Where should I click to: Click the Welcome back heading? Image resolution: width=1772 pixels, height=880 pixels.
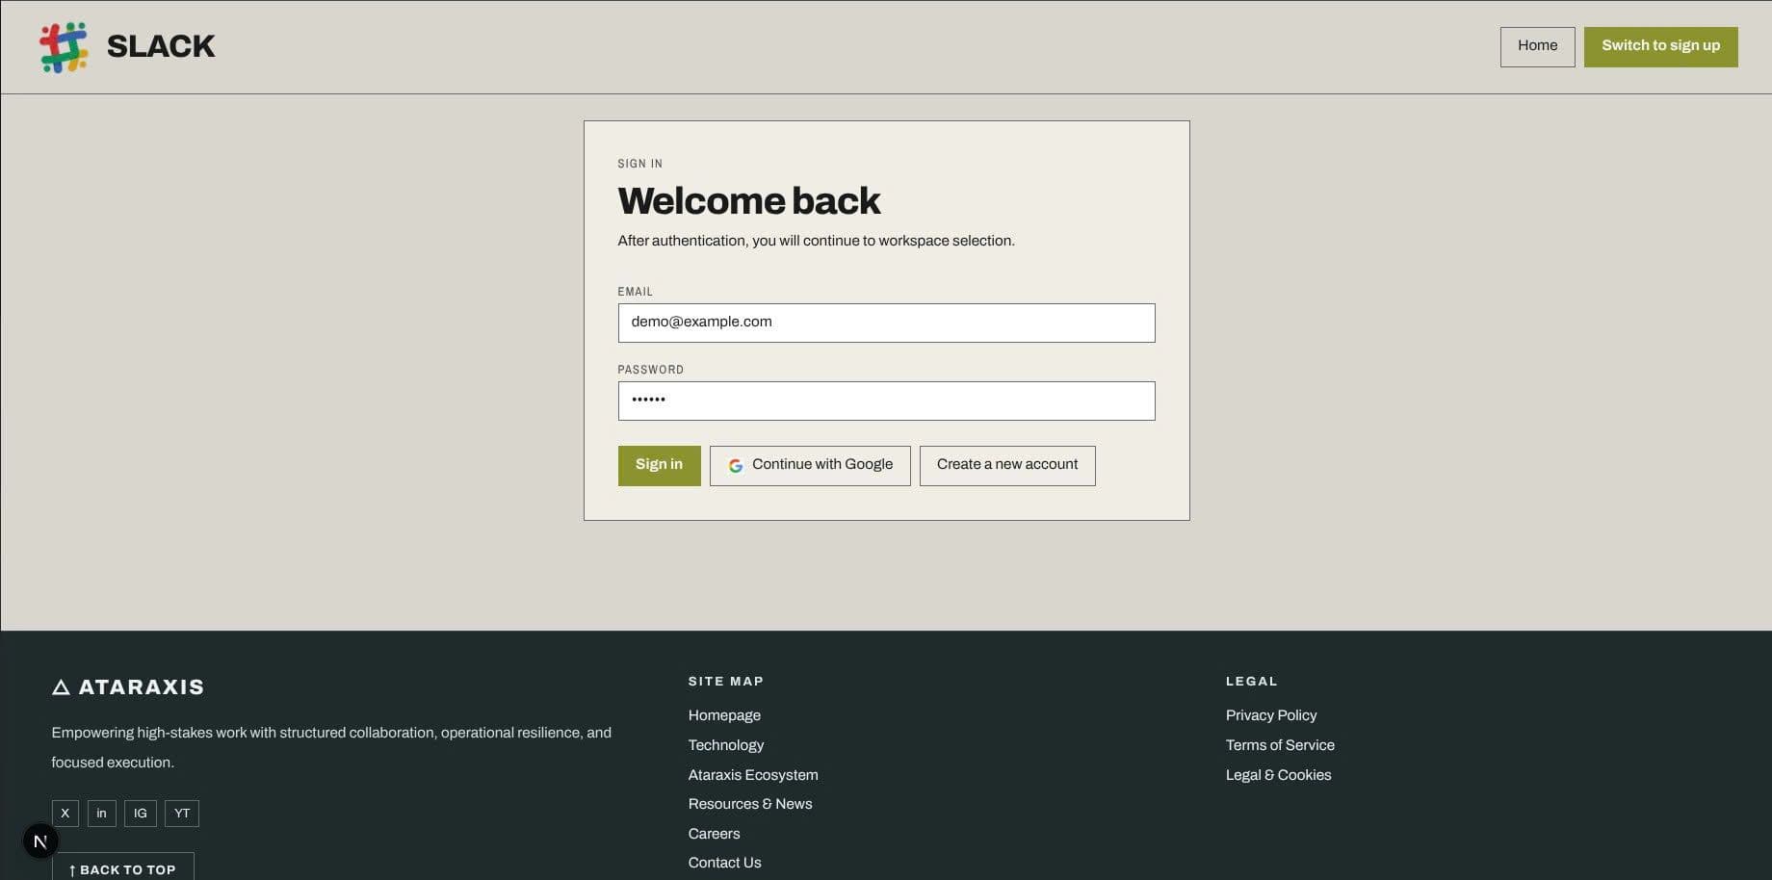749,201
